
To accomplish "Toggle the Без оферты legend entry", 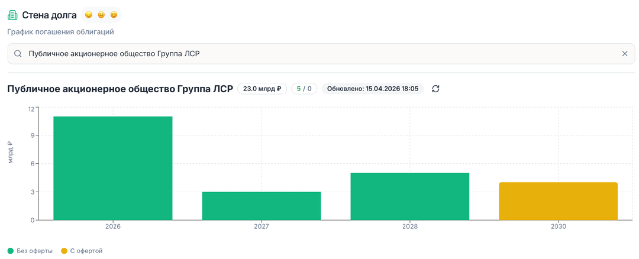I will tap(30, 251).
